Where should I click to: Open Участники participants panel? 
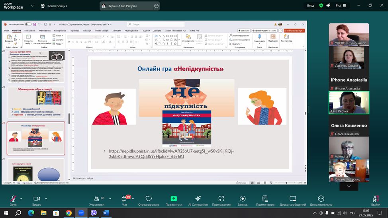pyautogui.click(x=96, y=199)
